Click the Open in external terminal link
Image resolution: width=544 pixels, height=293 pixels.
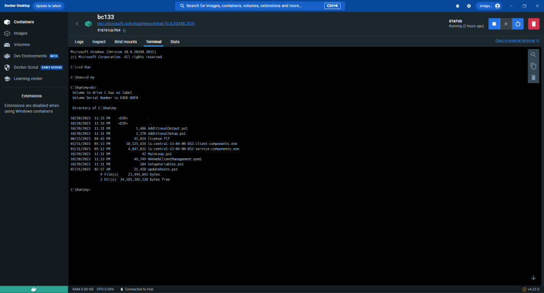515,40
